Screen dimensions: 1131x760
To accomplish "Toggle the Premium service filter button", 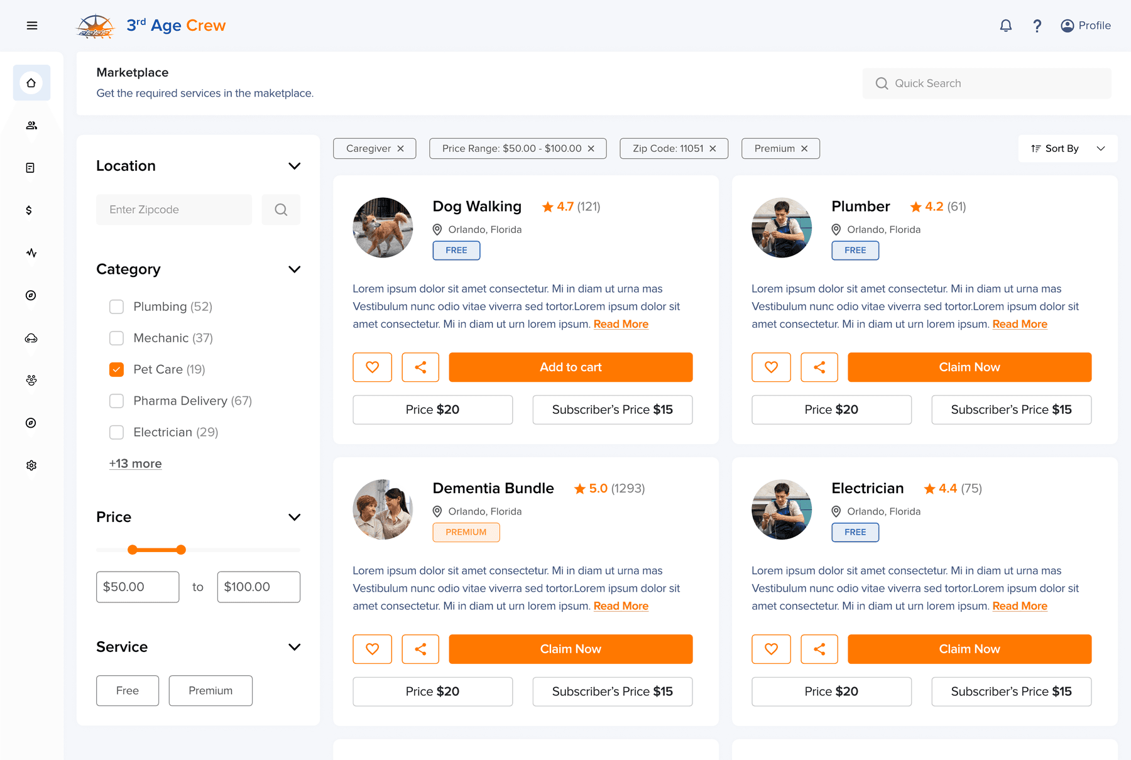I will tap(210, 691).
